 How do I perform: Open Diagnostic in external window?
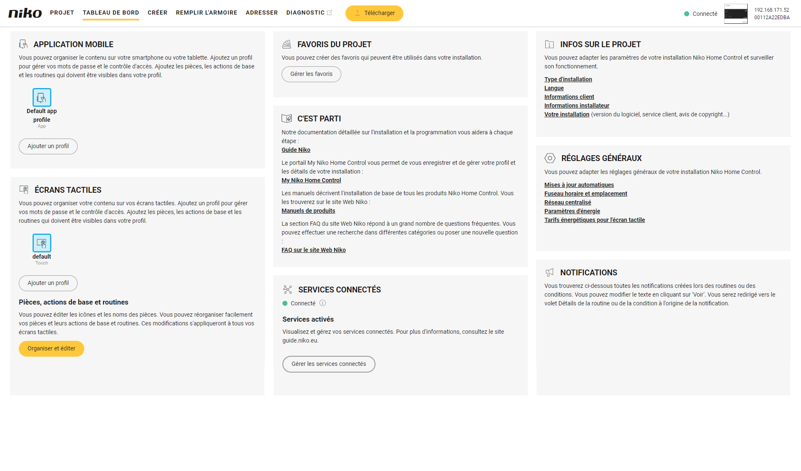pyautogui.click(x=309, y=13)
